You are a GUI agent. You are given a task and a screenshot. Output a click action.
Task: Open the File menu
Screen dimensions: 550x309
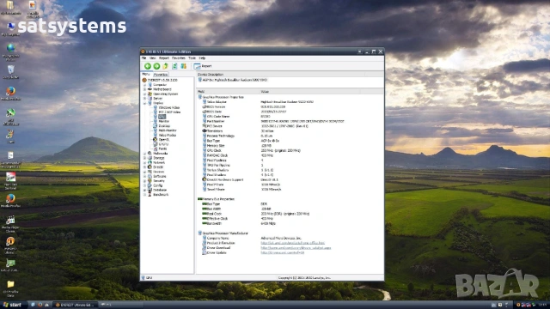click(x=144, y=58)
